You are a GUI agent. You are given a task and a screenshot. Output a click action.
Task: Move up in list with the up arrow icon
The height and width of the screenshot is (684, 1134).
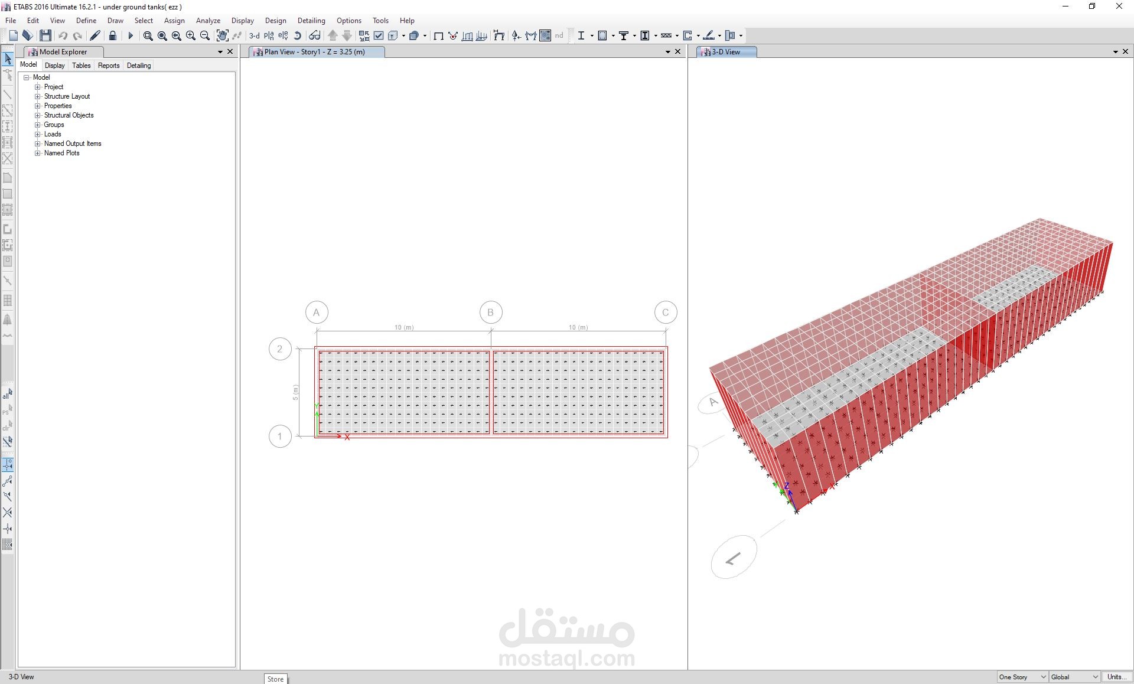pyautogui.click(x=333, y=35)
